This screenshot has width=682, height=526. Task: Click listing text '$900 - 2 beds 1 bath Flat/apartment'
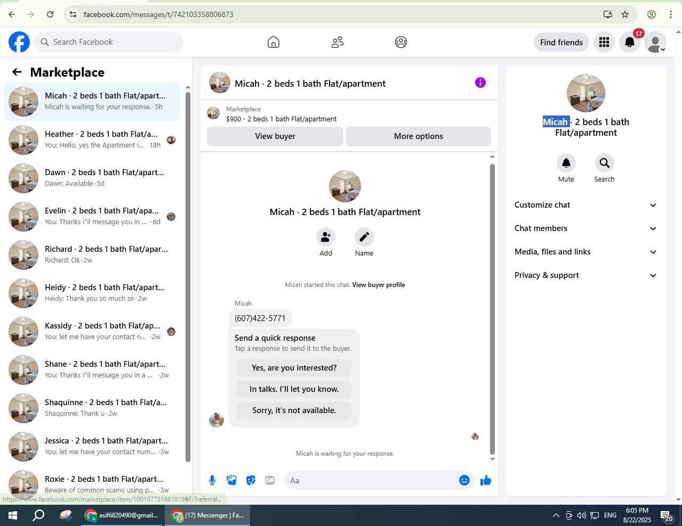[x=282, y=119]
